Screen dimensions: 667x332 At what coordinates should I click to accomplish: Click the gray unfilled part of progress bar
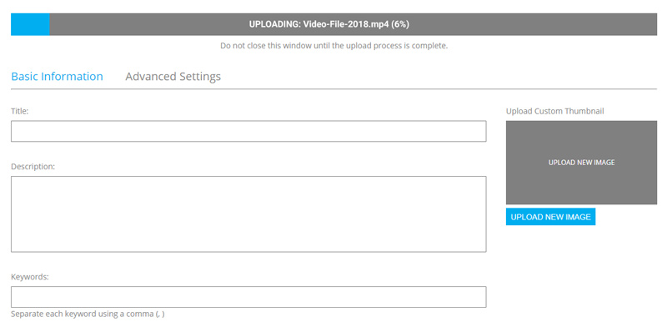[353, 24]
